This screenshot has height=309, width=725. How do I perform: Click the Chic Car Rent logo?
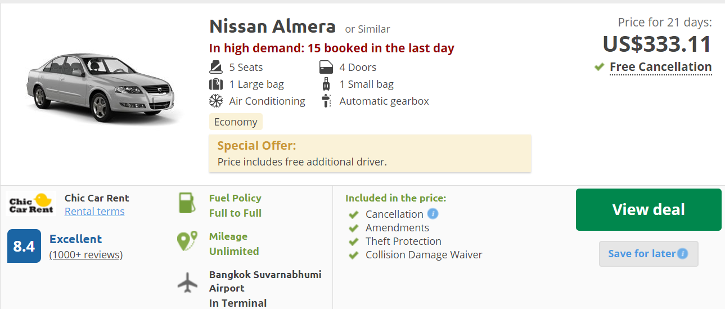tap(31, 204)
